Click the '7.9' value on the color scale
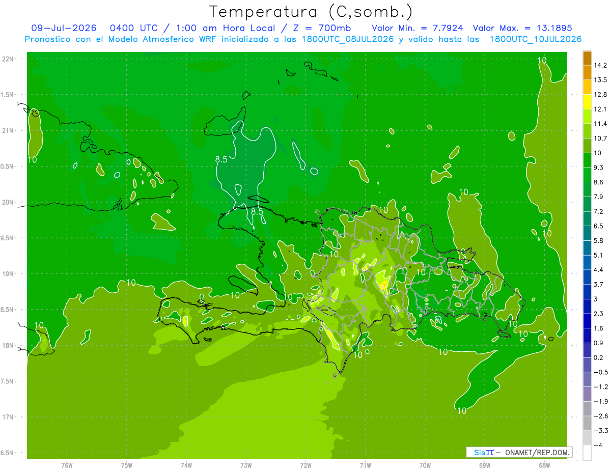The width and height of the screenshot is (611, 472). click(x=599, y=197)
